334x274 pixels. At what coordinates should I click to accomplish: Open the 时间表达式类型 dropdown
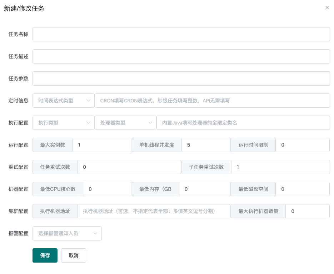click(x=64, y=101)
